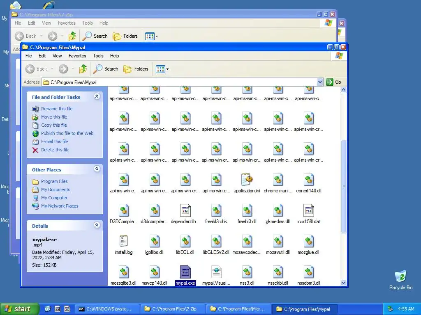Select the mozglue.dll file
Screen dimensions: 421x315
pyautogui.click(x=308, y=245)
